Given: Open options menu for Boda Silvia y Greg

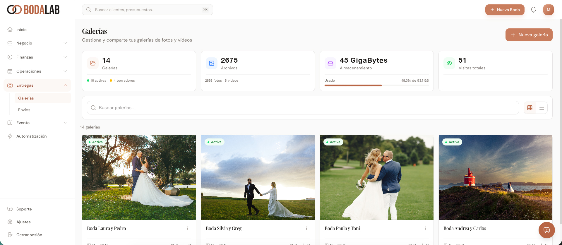Looking at the screenshot, I should tap(306, 228).
